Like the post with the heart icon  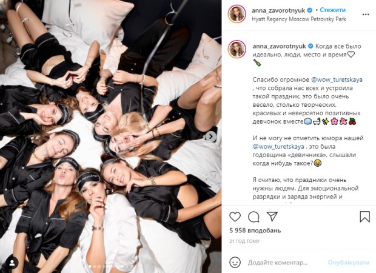235,217
